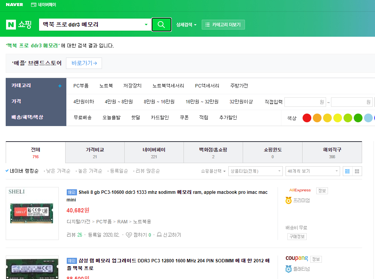Toggle 적립 filter

click(x=204, y=117)
